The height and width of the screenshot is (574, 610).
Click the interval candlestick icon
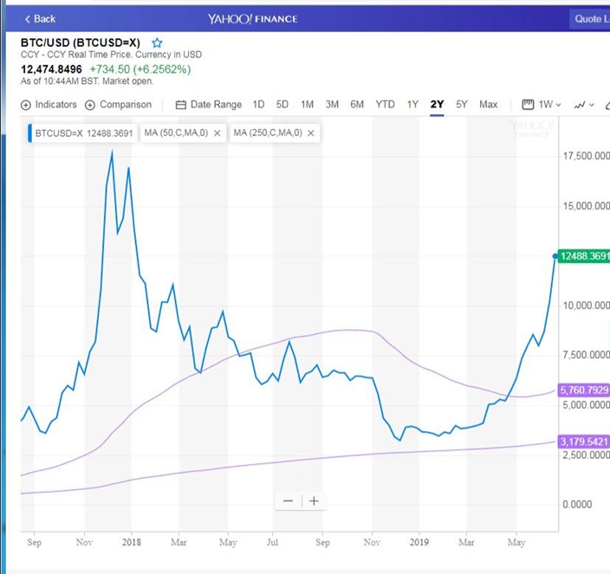coord(528,105)
